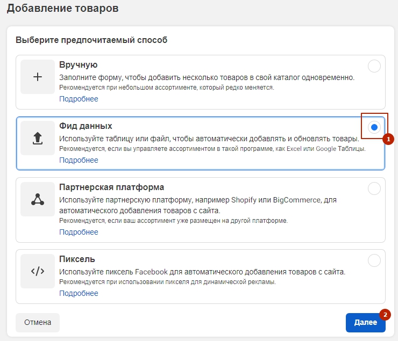Open Подробнее link under Вручную
The height and width of the screenshot is (341, 398).
pos(79,99)
